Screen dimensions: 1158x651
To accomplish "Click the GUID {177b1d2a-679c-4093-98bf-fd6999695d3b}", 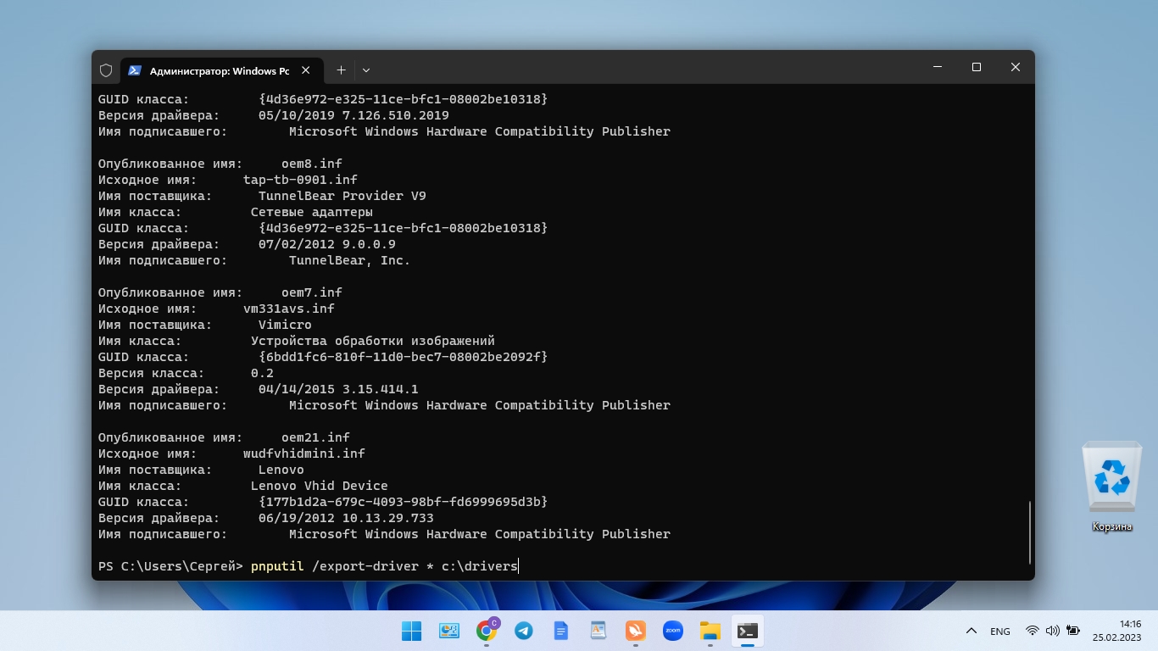I will 404,502.
